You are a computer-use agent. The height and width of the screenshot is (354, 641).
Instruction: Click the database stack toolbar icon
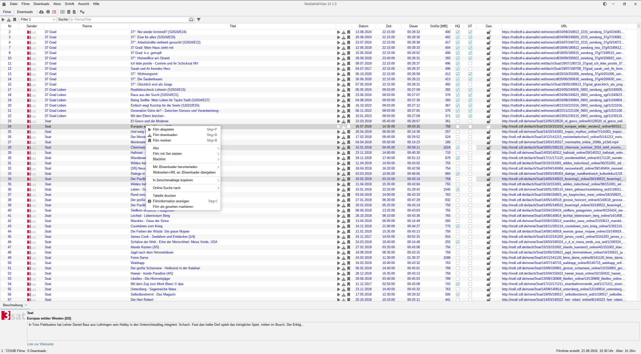[69, 12]
